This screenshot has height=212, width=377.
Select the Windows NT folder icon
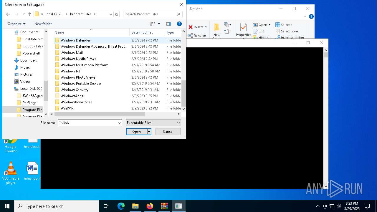point(57,71)
